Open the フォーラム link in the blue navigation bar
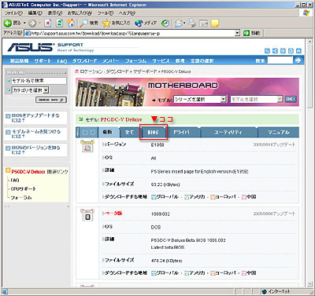Screen dimensions: 315x296 [x=135, y=61]
